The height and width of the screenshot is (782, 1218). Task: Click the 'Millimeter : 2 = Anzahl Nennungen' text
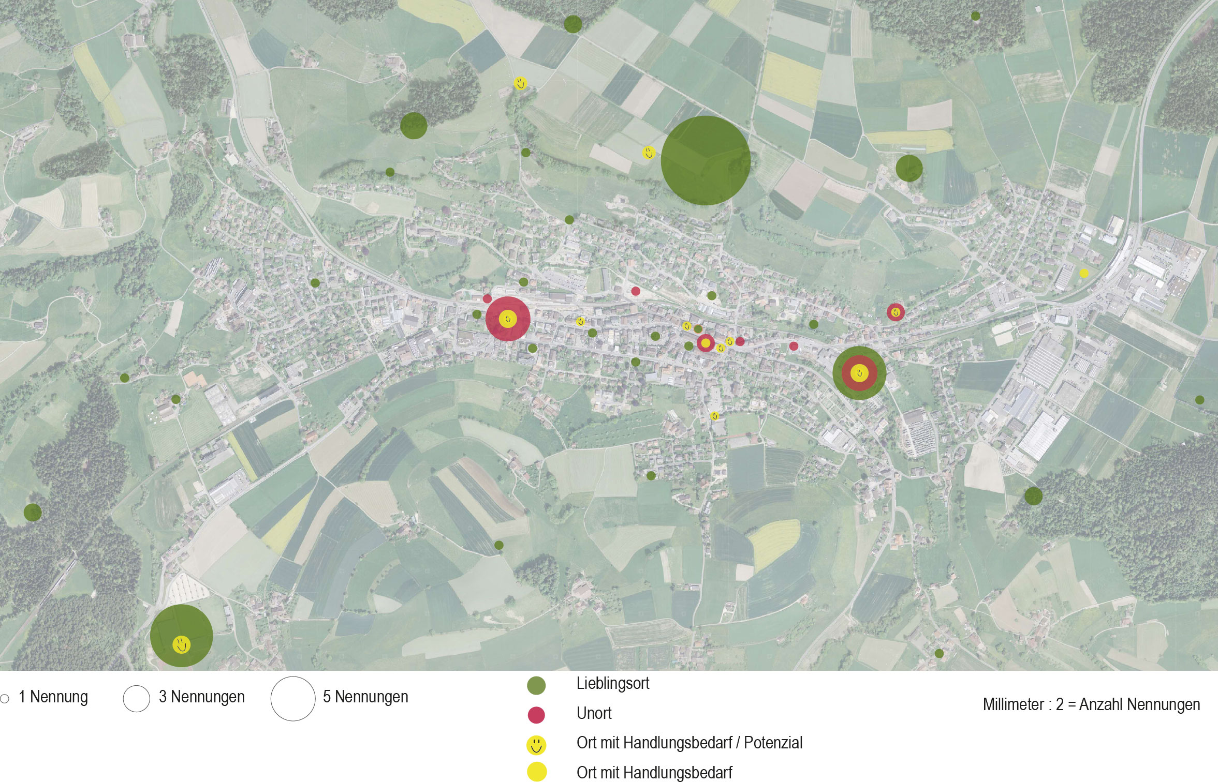[1091, 705]
